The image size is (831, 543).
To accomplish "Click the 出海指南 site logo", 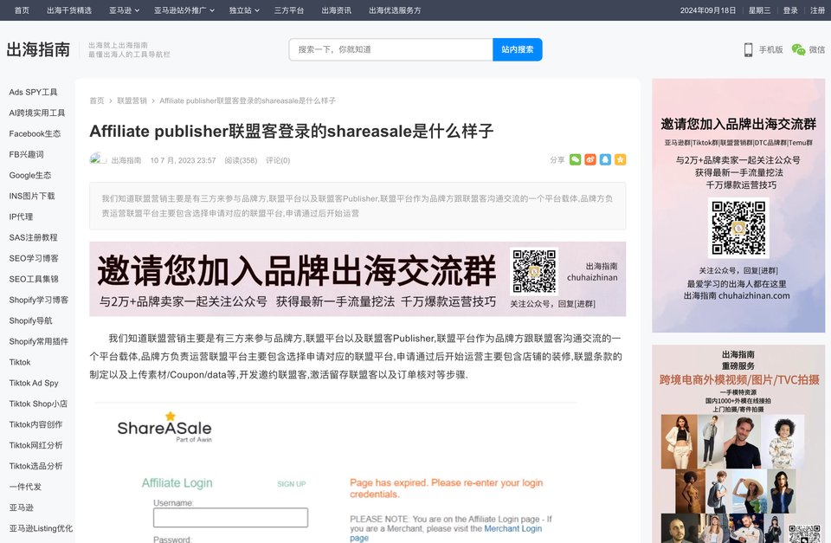I will coord(38,49).
